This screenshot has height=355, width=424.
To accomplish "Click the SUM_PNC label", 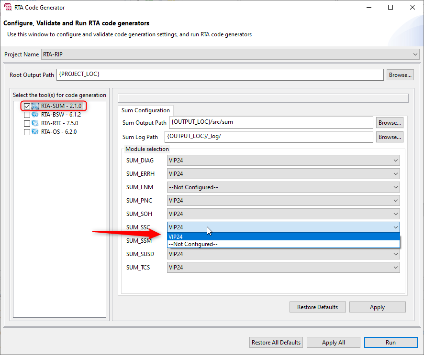I will tap(139, 201).
